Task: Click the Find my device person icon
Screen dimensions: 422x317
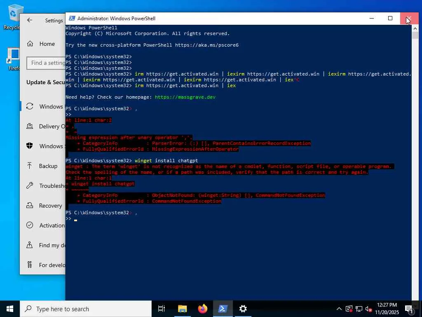Action: click(x=30, y=245)
